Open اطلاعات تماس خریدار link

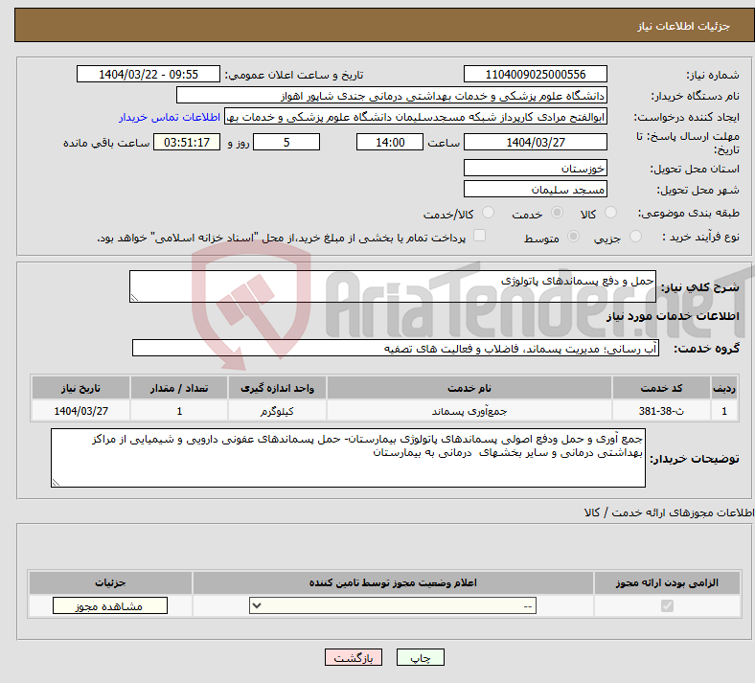pyautogui.click(x=170, y=117)
